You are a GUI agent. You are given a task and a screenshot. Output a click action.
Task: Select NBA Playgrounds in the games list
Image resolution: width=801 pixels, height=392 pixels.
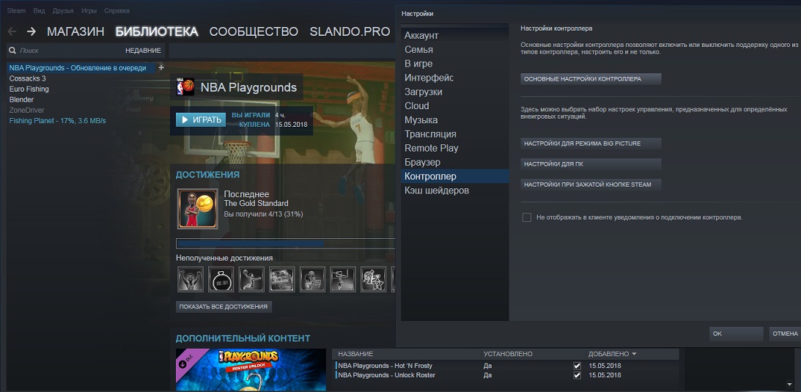78,68
